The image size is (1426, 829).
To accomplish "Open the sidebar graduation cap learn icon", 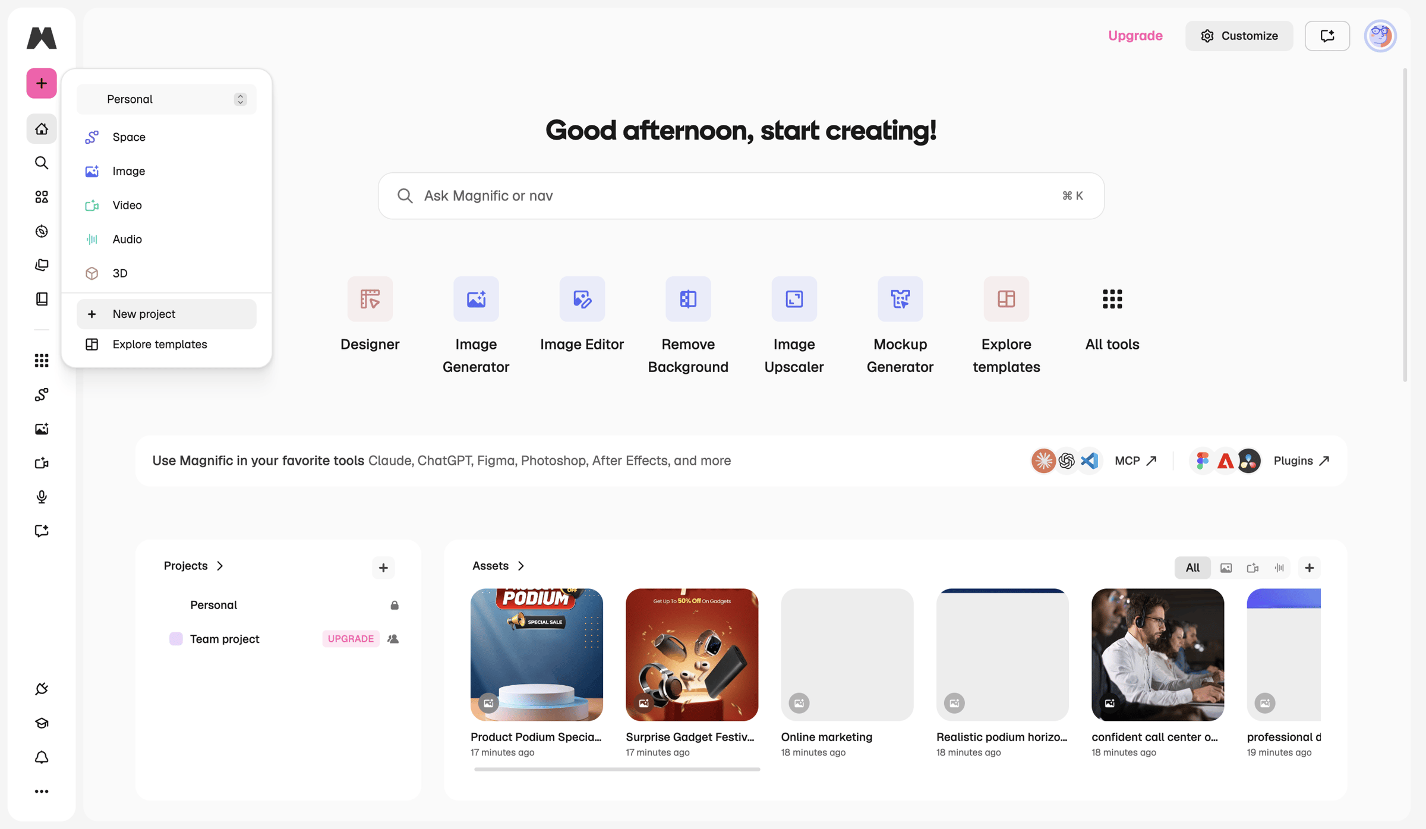I will point(42,723).
